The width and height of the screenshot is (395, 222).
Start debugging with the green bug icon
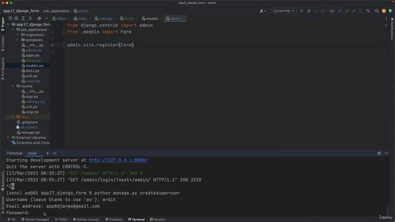309,11
